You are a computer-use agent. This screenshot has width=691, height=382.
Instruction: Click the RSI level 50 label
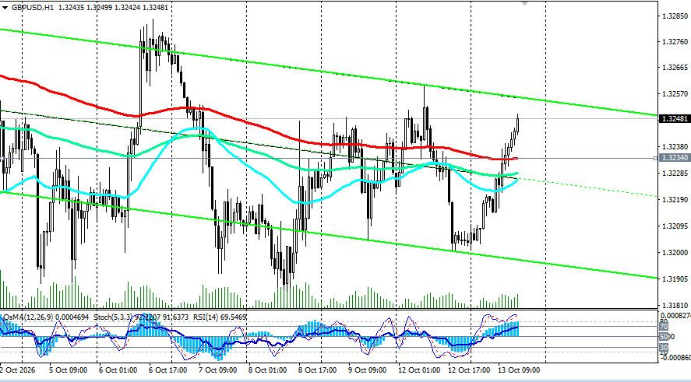pyautogui.click(x=665, y=337)
